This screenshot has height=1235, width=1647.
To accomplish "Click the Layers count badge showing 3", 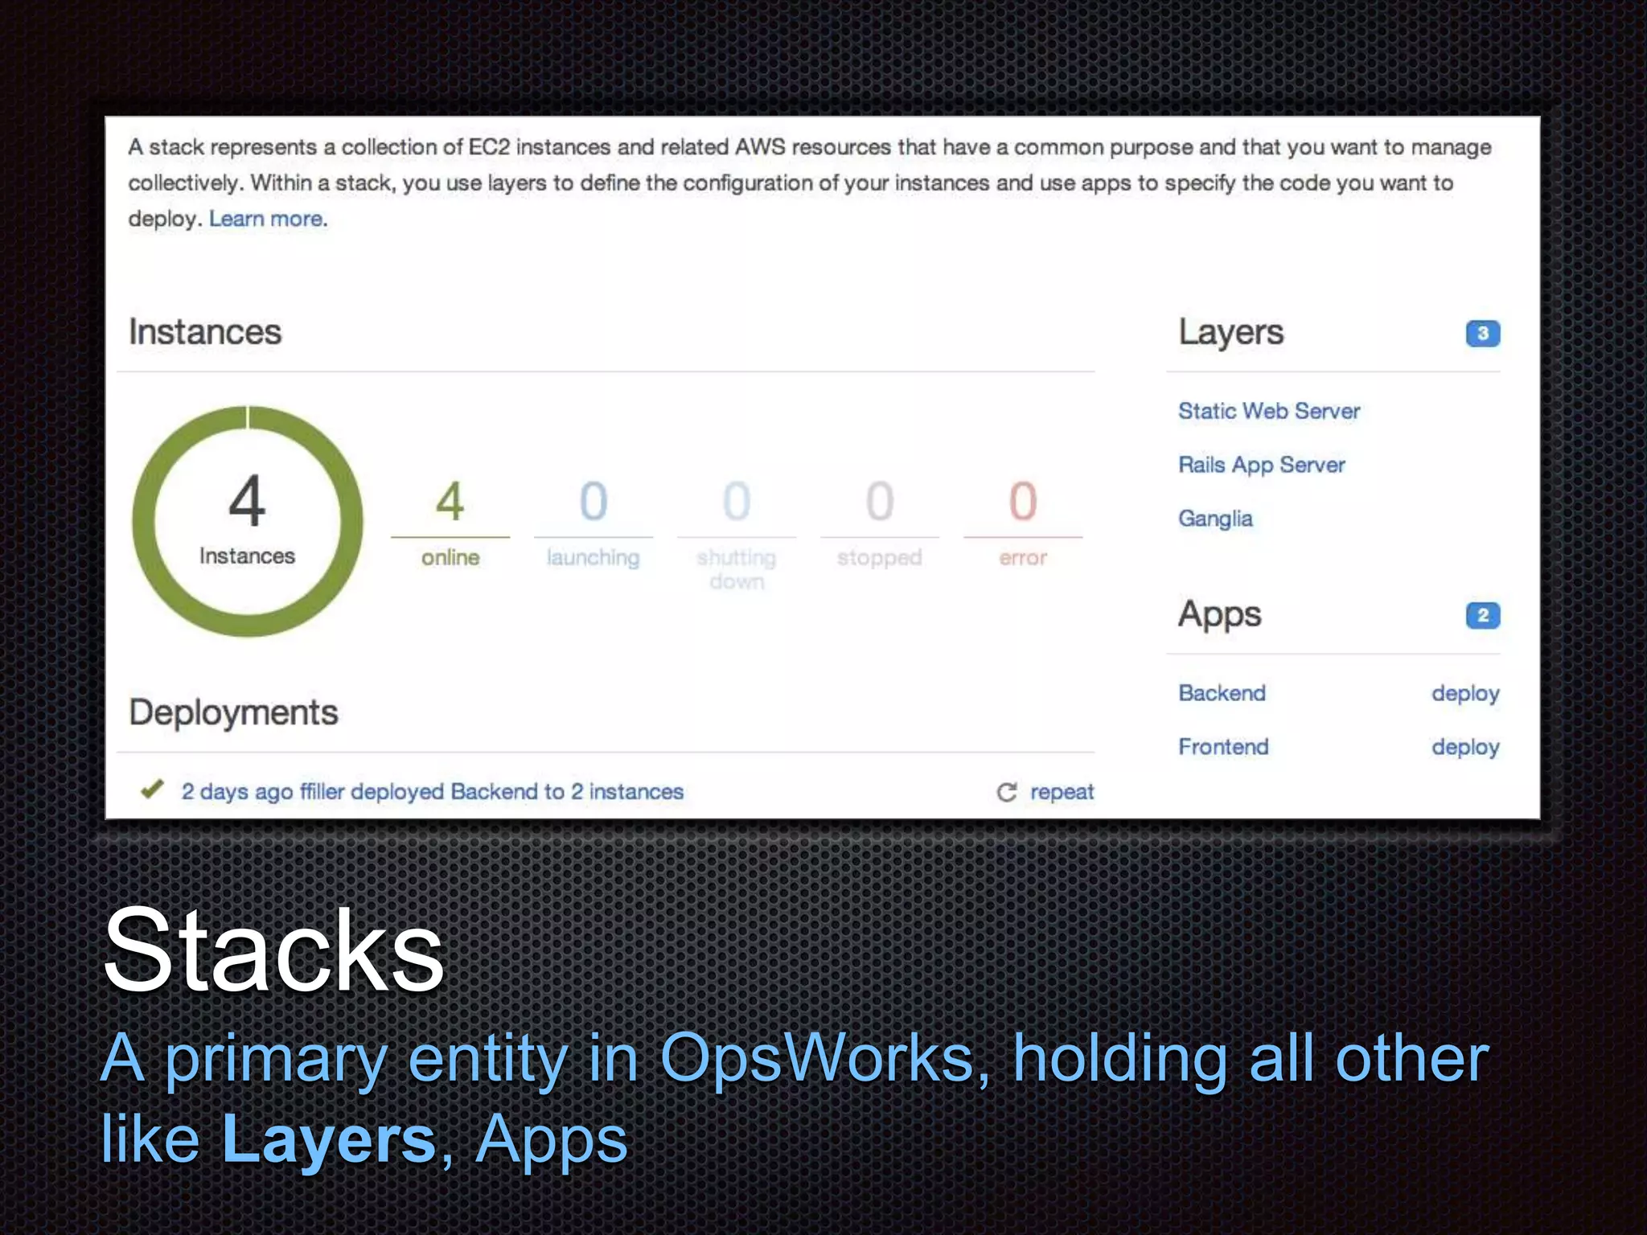I will click(1482, 334).
